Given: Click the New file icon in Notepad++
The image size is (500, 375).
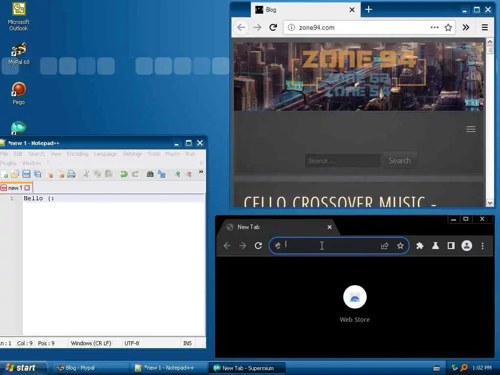Looking at the screenshot, I should 4,174.
